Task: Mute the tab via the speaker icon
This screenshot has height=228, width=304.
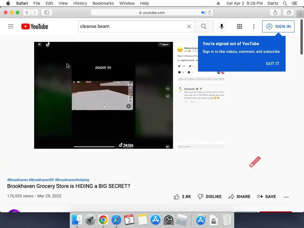Action: [x=203, y=12]
